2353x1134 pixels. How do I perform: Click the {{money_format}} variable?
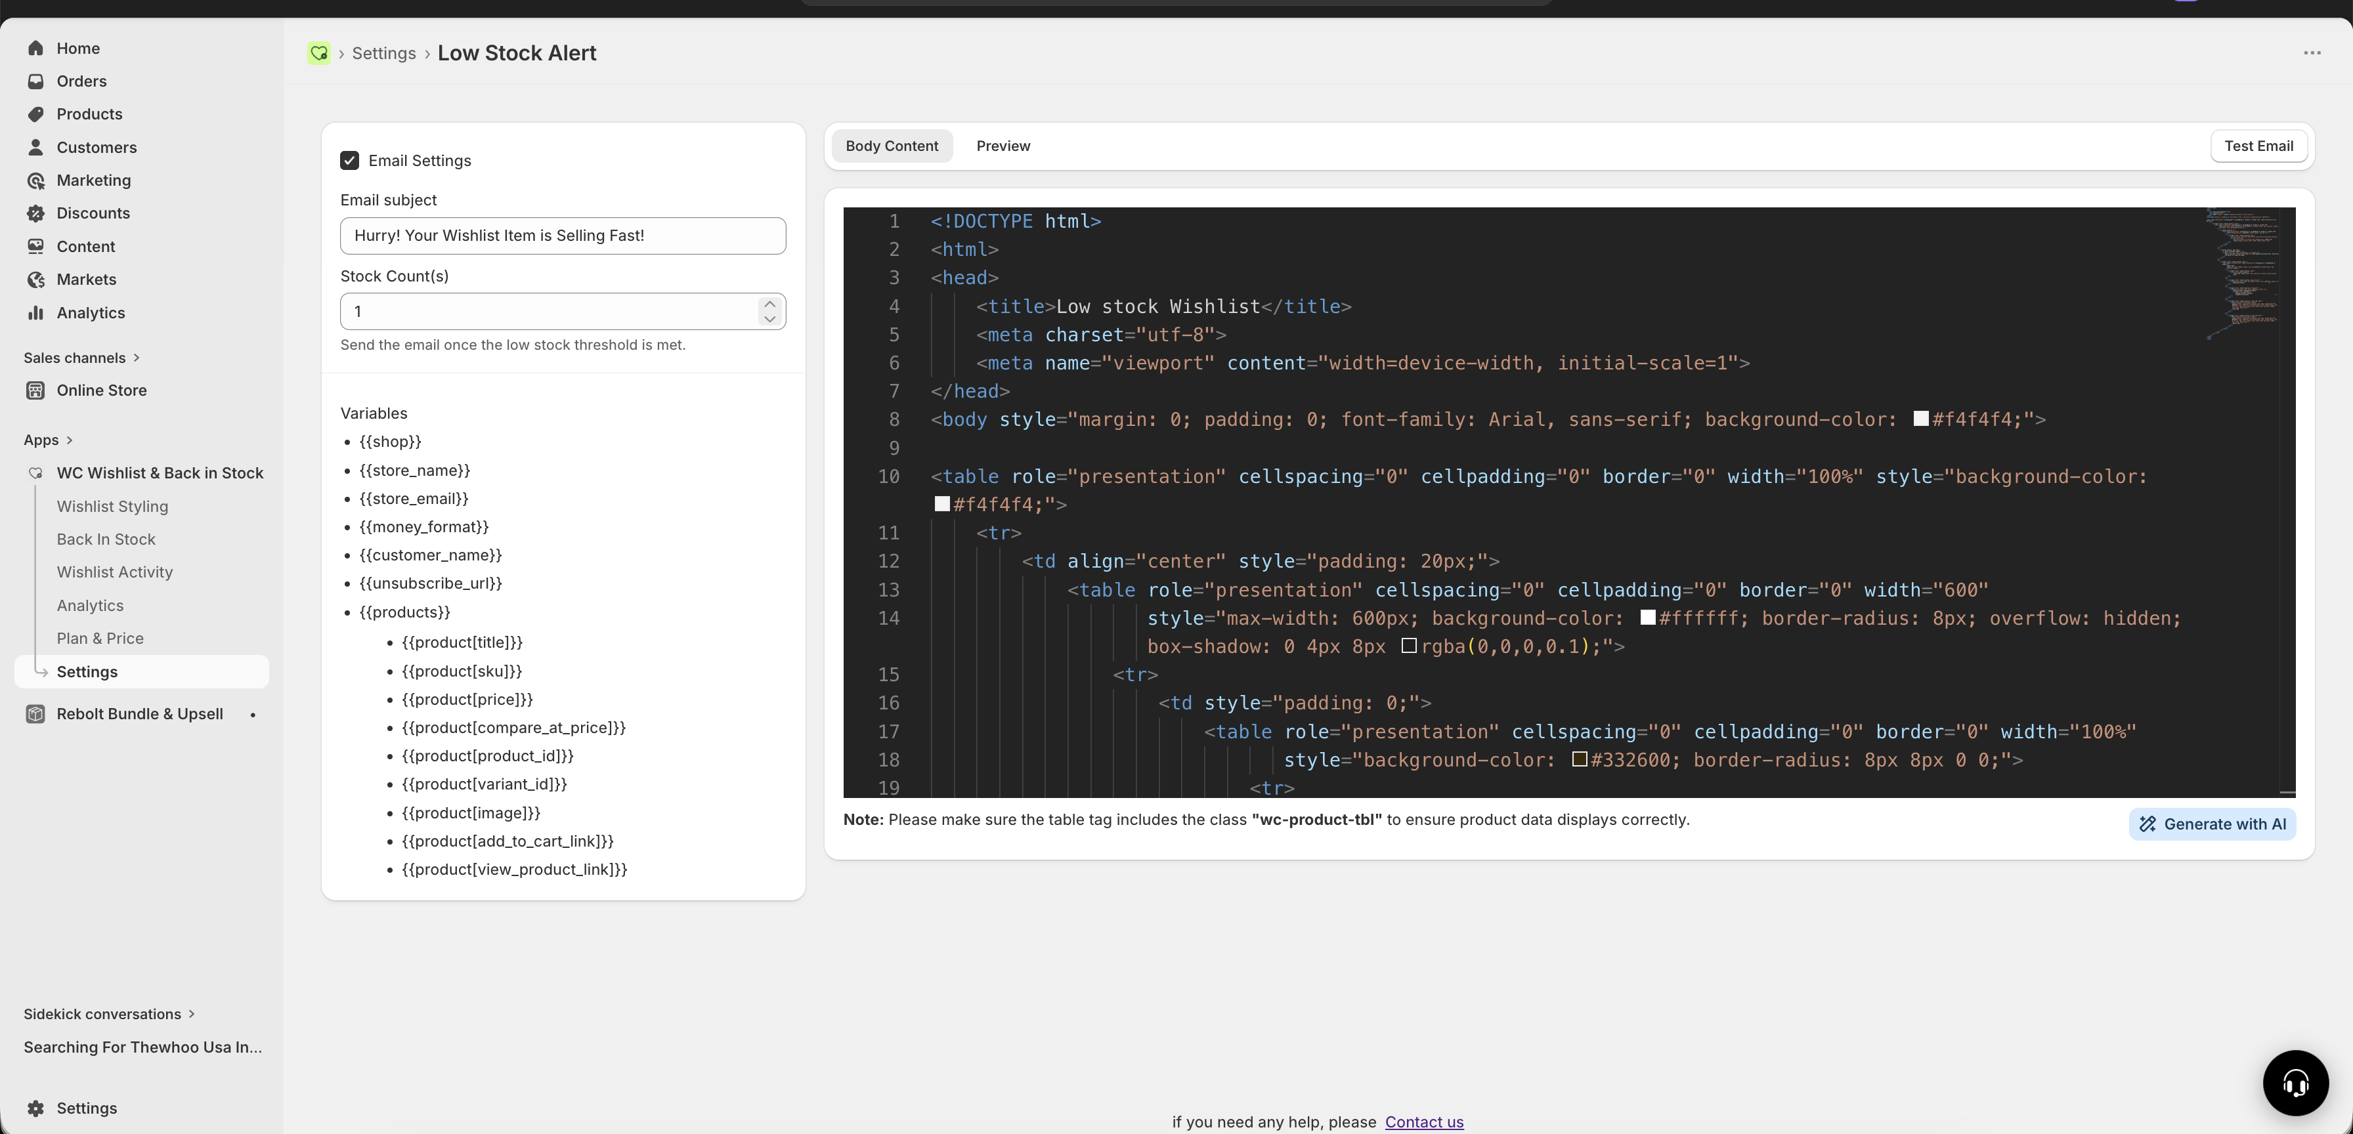tap(424, 527)
